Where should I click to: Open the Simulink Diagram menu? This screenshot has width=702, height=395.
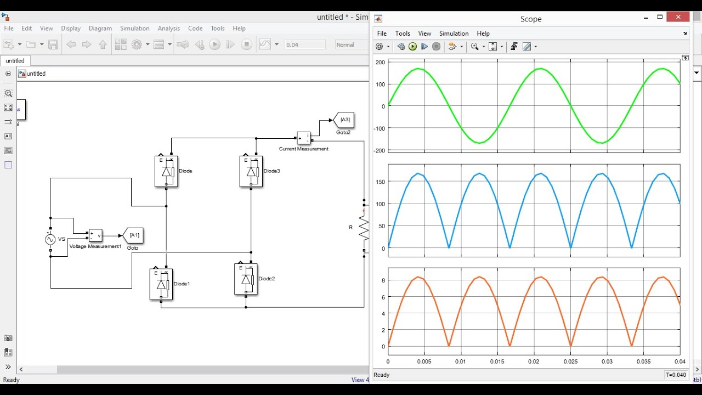[x=100, y=29]
